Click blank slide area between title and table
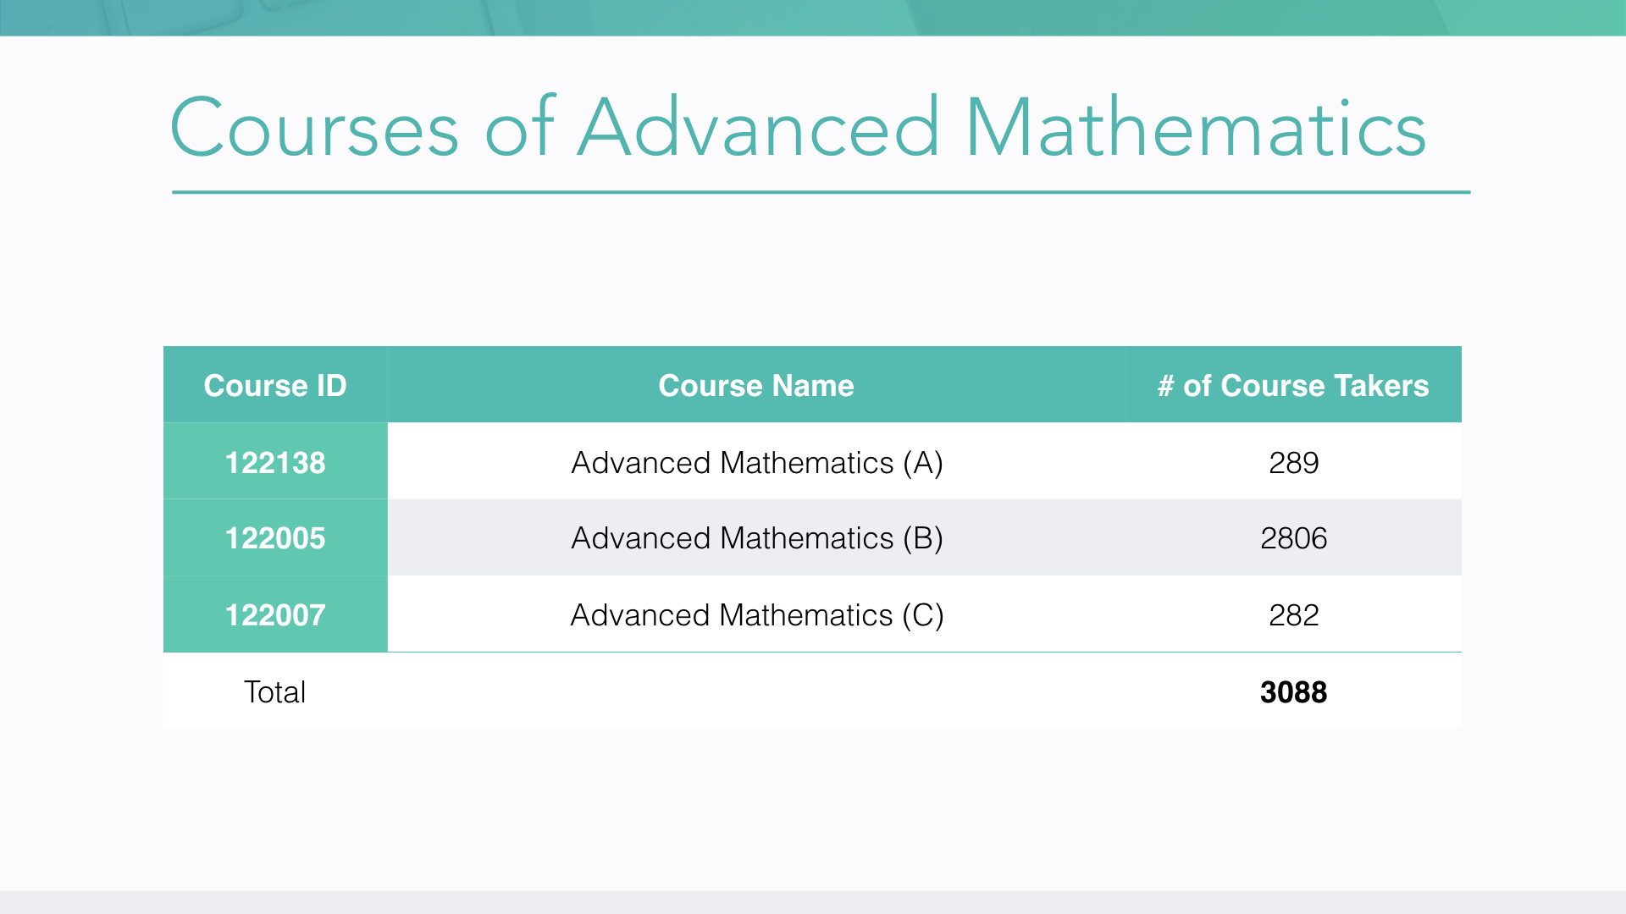 click(813, 271)
